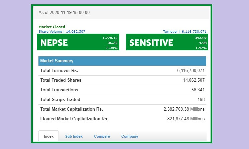Select the 'Total Transactions' label

point(59,90)
